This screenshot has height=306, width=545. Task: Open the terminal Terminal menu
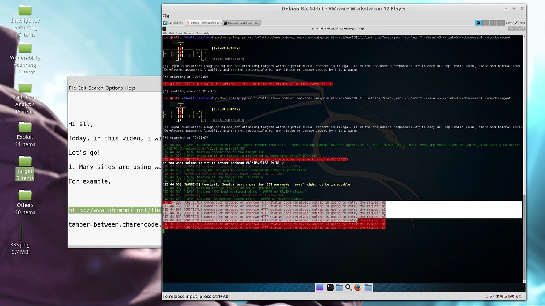[x=189, y=33]
